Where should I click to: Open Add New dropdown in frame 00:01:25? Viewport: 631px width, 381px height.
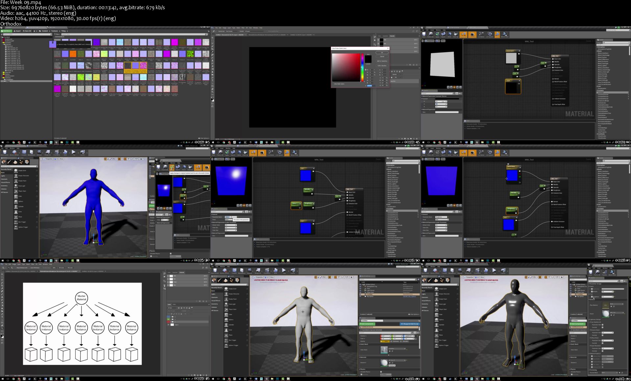(6, 31)
